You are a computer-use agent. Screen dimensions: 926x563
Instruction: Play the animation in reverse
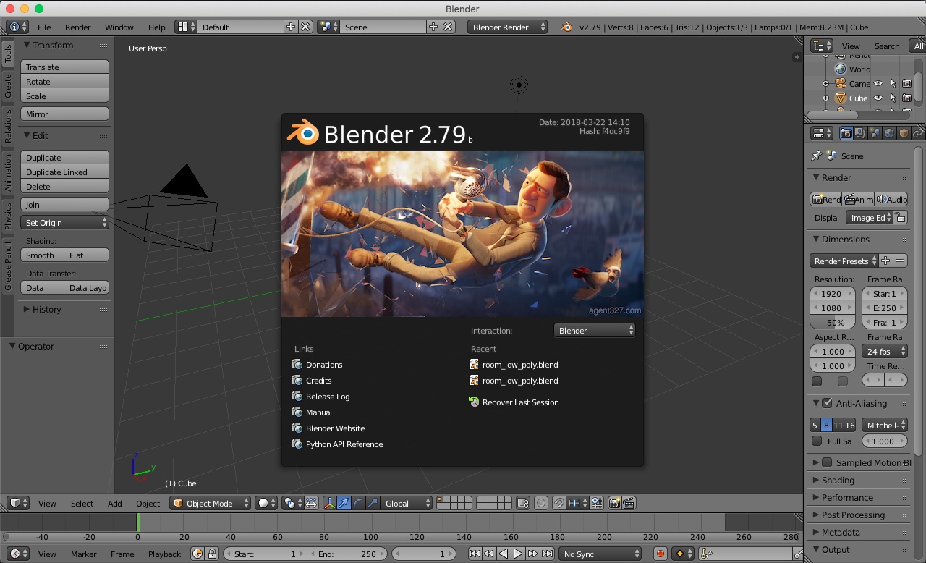click(504, 554)
